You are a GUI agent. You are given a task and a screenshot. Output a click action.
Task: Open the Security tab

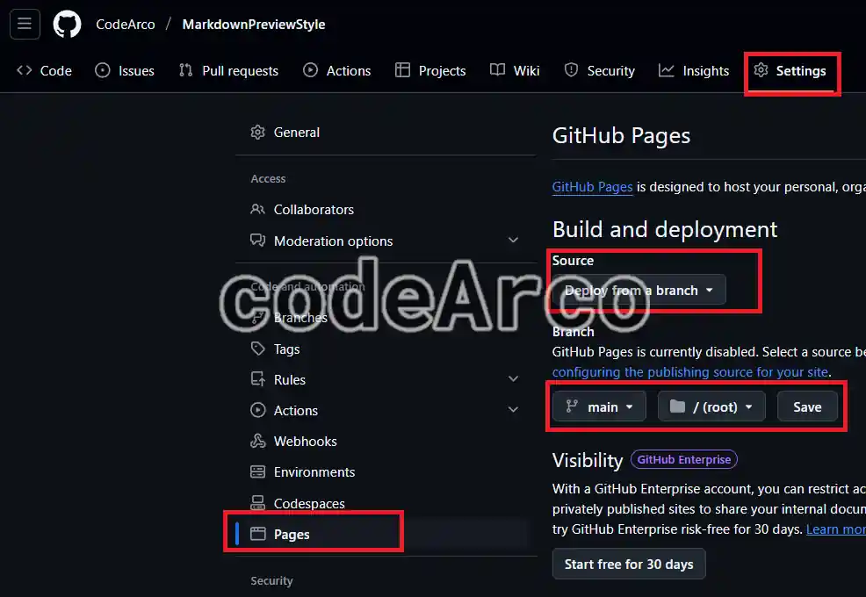[599, 71]
